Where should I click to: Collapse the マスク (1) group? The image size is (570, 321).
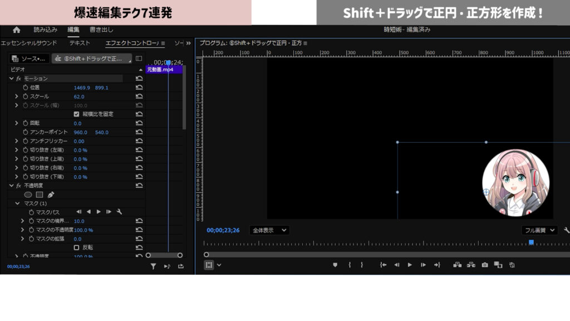[x=17, y=203]
